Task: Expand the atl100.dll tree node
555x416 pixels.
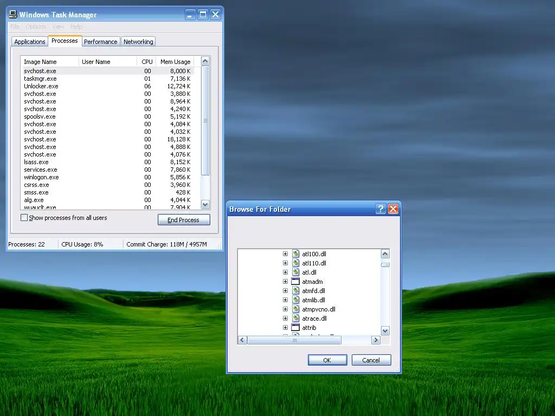Action: pos(285,253)
